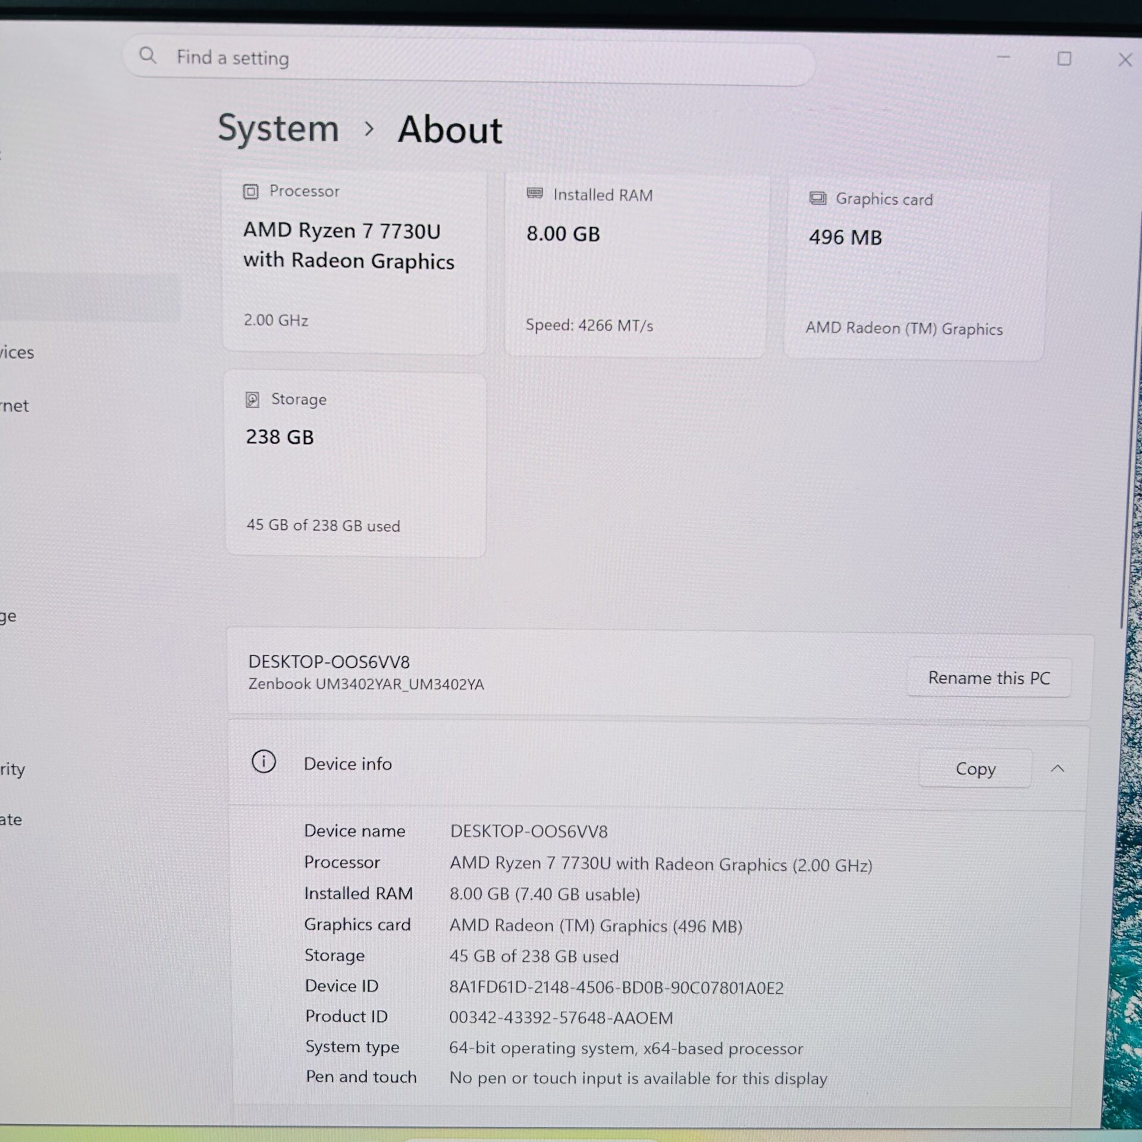The height and width of the screenshot is (1142, 1142).
Task: Focus the Find a setting search box
Action: [469, 61]
